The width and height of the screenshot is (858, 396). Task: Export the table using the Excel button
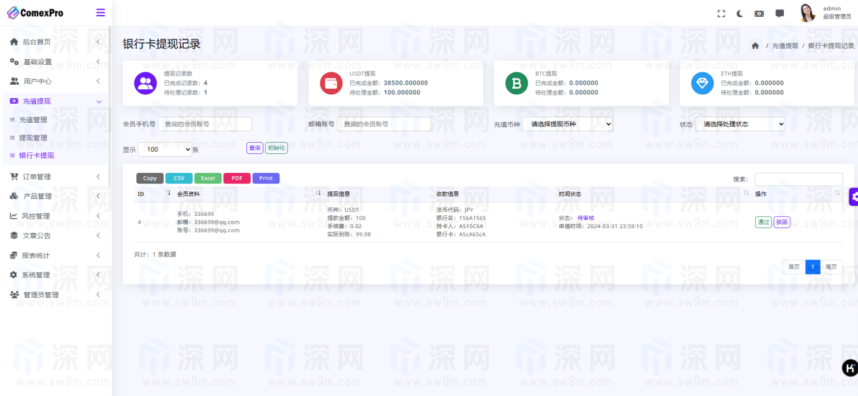coord(208,178)
